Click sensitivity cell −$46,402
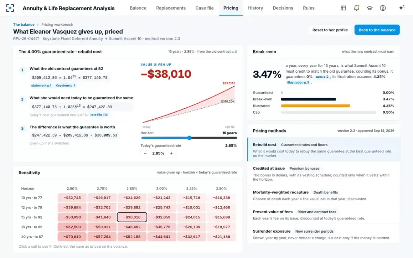Image resolution: width=413 pixels, height=258 pixels. click(x=132, y=227)
